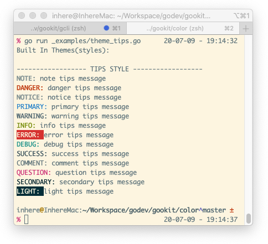Click the 'NOTE:' label

[x=26, y=79]
